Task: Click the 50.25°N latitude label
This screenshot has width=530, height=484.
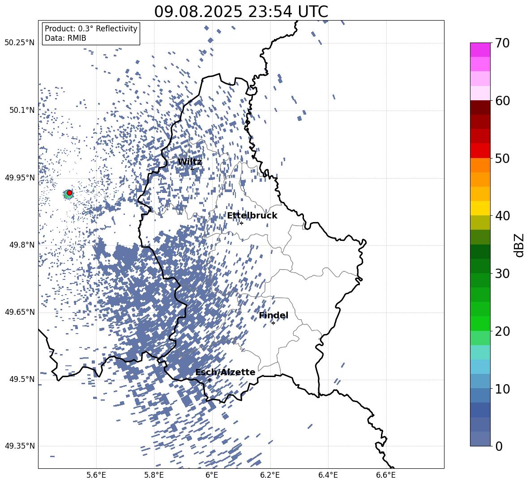Action: tap(19, 43)
